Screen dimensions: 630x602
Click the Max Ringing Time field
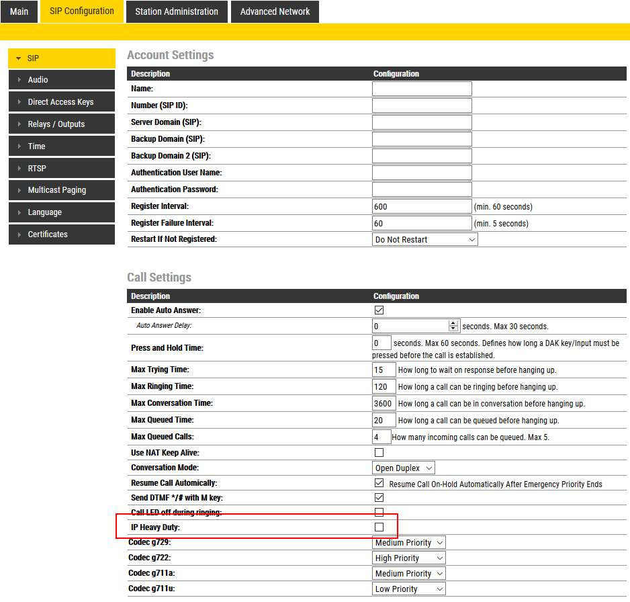pos(384,387)
